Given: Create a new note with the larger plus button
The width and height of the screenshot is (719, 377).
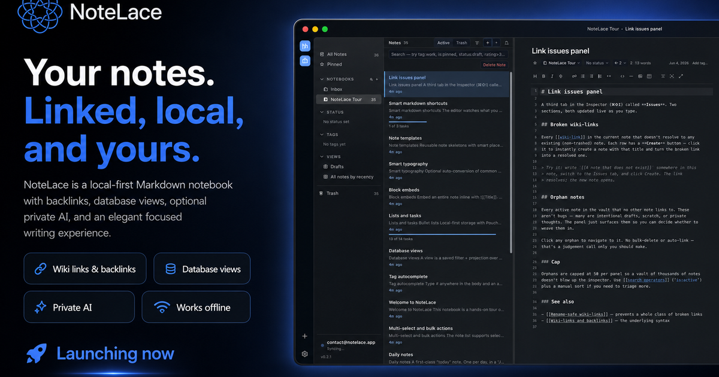Looking at the screenshot, I should 488,43.
